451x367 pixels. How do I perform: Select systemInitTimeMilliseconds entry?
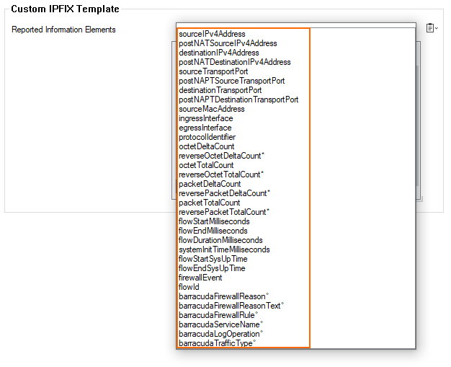point(224,249)
